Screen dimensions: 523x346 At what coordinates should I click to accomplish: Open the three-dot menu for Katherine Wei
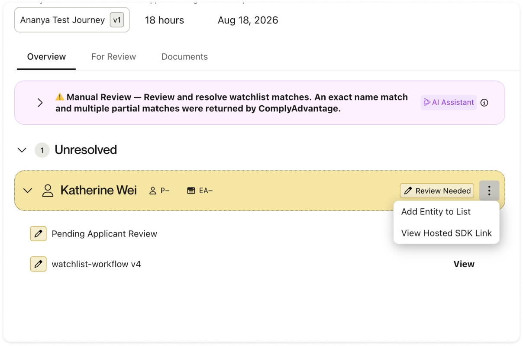coord(489,191)
